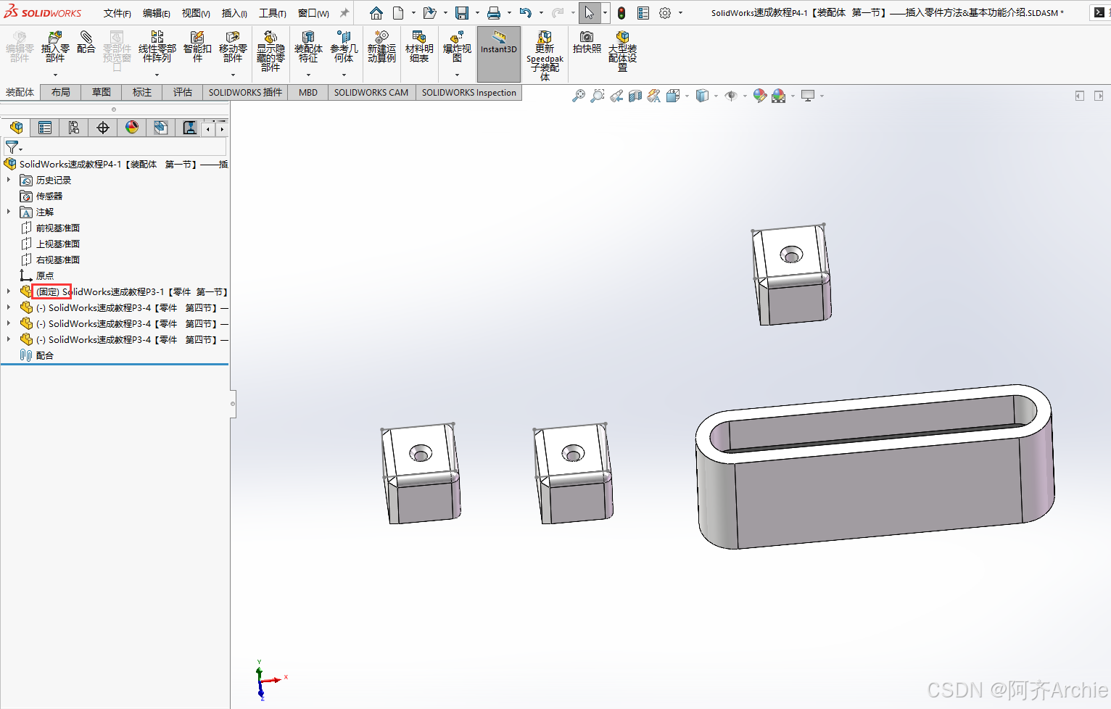Viewport: 1111px width, 709px height.
Task: Open 视图(V) menu
Action: [196, 13]
